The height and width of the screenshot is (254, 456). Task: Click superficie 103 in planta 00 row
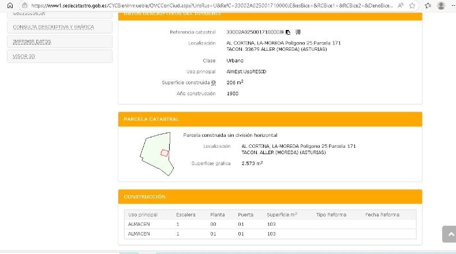[271, 224]
